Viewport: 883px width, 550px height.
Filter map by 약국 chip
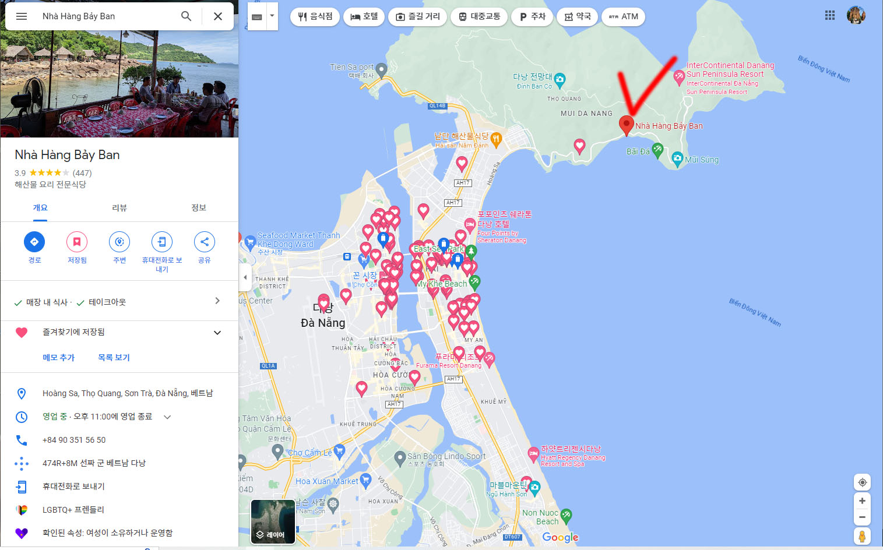[577, 16]
